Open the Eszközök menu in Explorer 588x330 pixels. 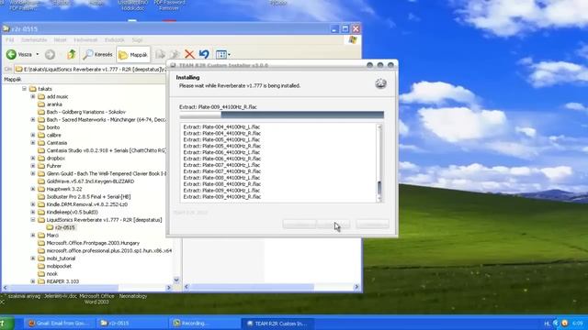pyautogui.click(x=114, y=39)
